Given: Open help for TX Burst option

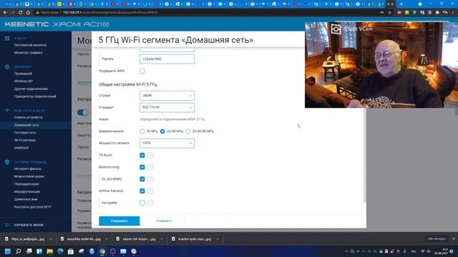Looking at the screenshot, I should click(150, 156).
